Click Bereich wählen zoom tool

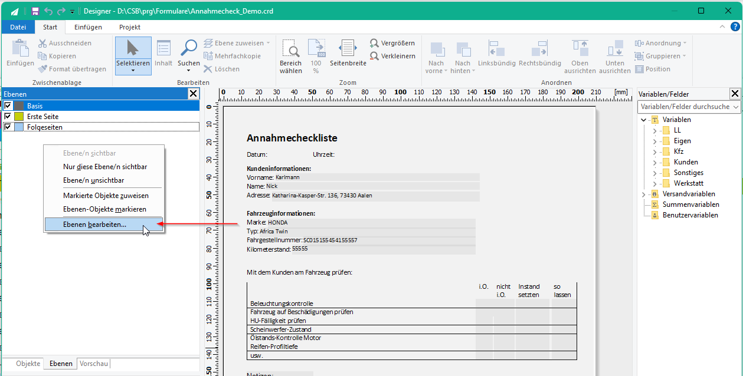pos(290,57)
